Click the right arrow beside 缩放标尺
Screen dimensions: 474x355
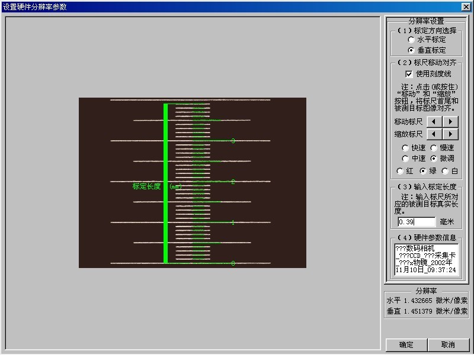click(x=451, y=134)
